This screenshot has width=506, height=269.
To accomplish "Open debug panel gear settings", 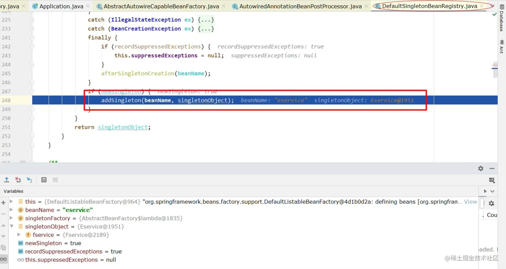I will click(x=481, y=169).
